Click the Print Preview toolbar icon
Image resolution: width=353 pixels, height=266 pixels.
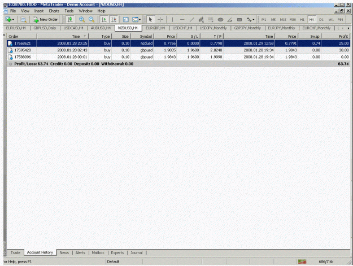(x=23, y=20)
